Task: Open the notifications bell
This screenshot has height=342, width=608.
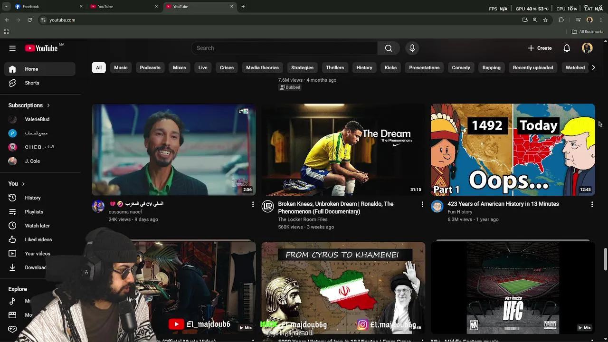Action: point(567,48)
